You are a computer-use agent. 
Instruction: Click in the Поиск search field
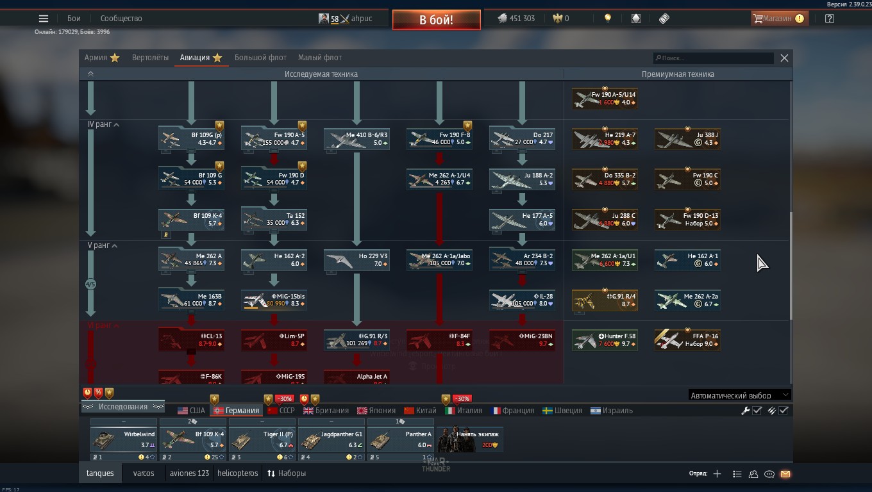coord(714,58)
